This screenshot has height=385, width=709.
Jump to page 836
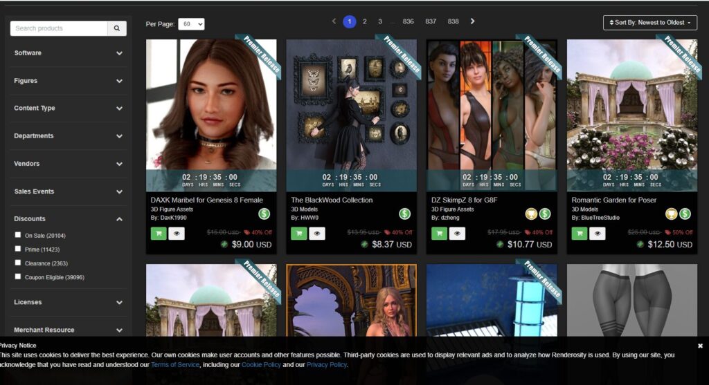coord(409,21)
